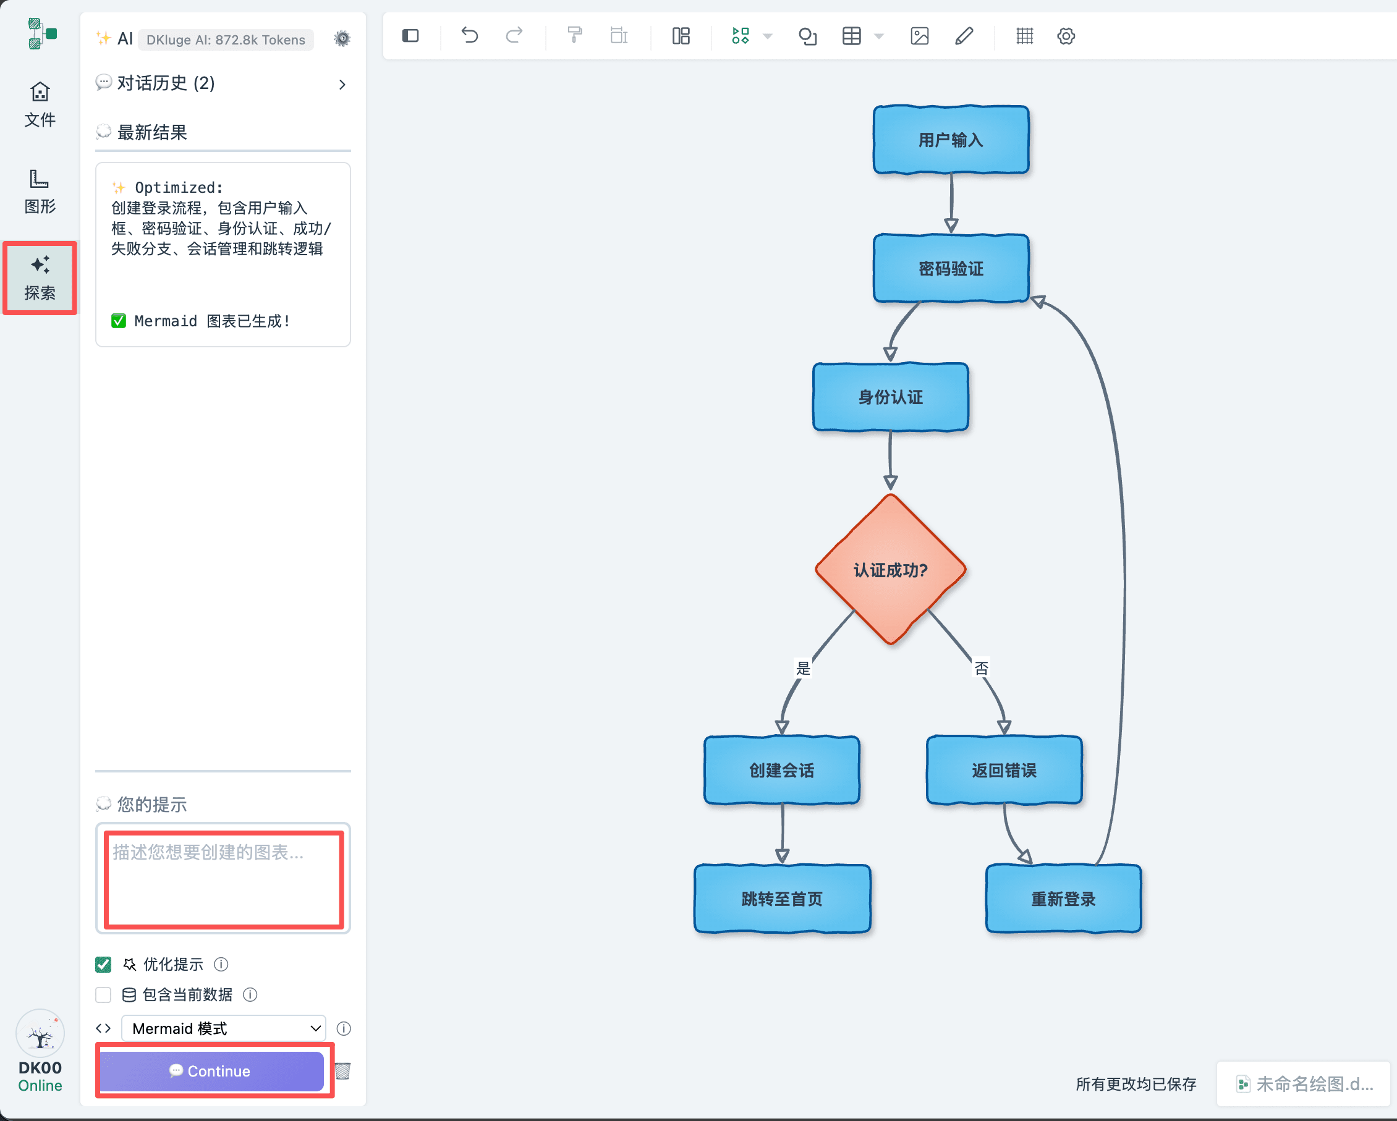Viewport: 1397px width, 1121px height.
Task: Click the trash icon beside Continue
Action: [x=343, y=1070]
